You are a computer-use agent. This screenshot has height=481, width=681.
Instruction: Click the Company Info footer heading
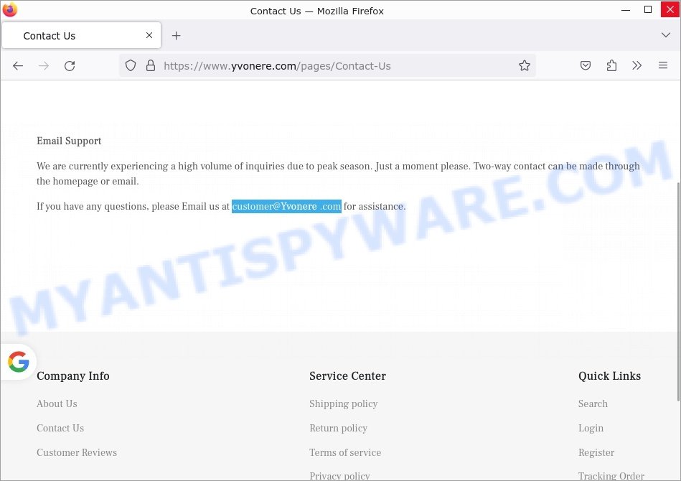pyautogui.click(x=73, y=376)
